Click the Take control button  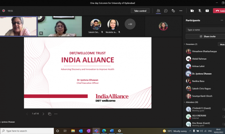140,11
